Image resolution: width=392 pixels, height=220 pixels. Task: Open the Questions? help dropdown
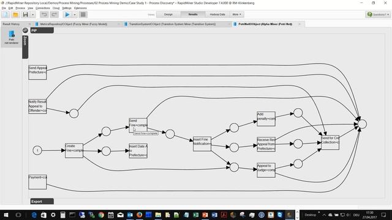pyautogui.click(x=378, y=15)
